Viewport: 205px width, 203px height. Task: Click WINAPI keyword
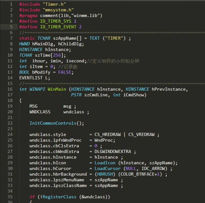[37, 89]
